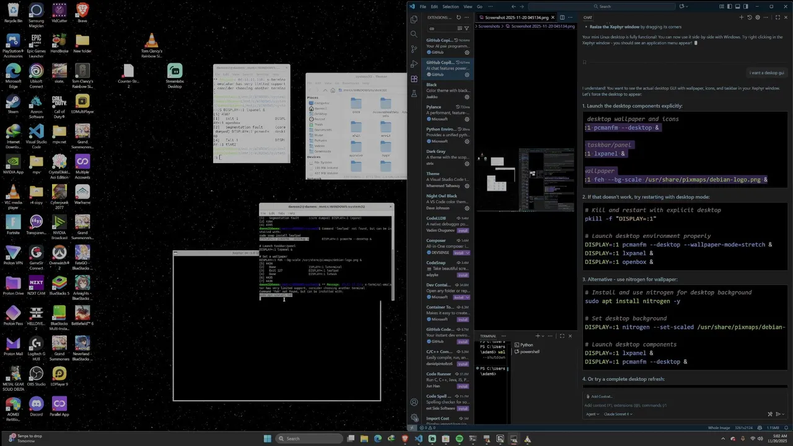Open the Go menu in VS Code
This screenshot has width=793, height=446.
pos(480,6)
